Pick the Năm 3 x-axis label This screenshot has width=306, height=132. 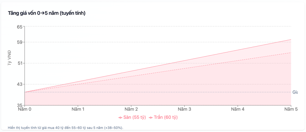pos(184,110)
